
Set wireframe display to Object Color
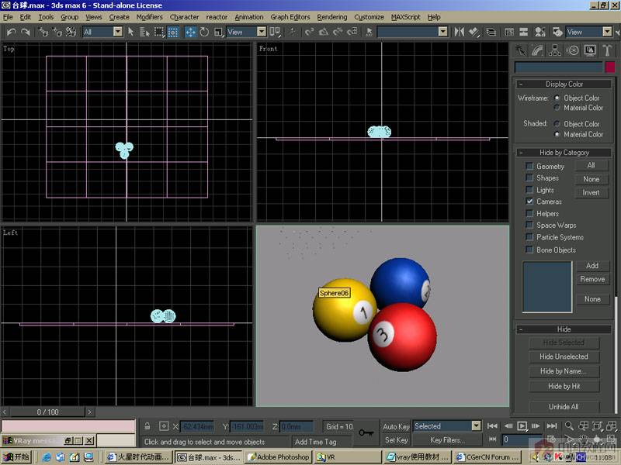click(557, 98)
